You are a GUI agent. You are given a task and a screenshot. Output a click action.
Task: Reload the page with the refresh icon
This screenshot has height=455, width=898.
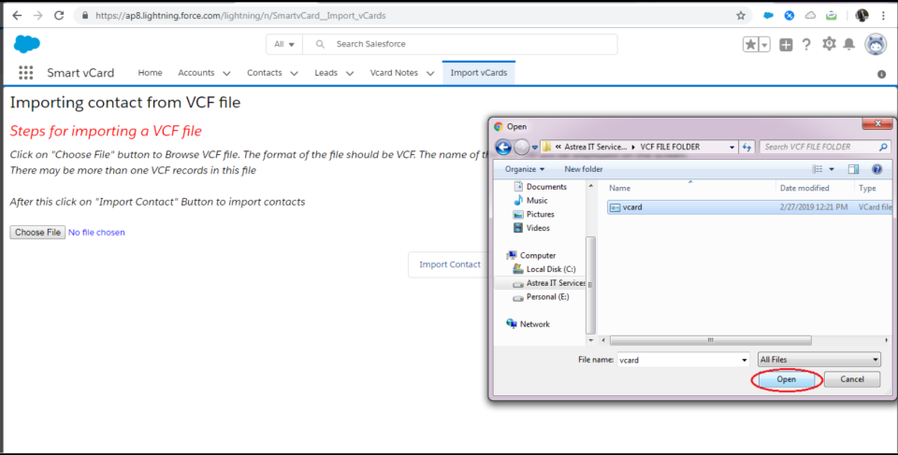59,16
